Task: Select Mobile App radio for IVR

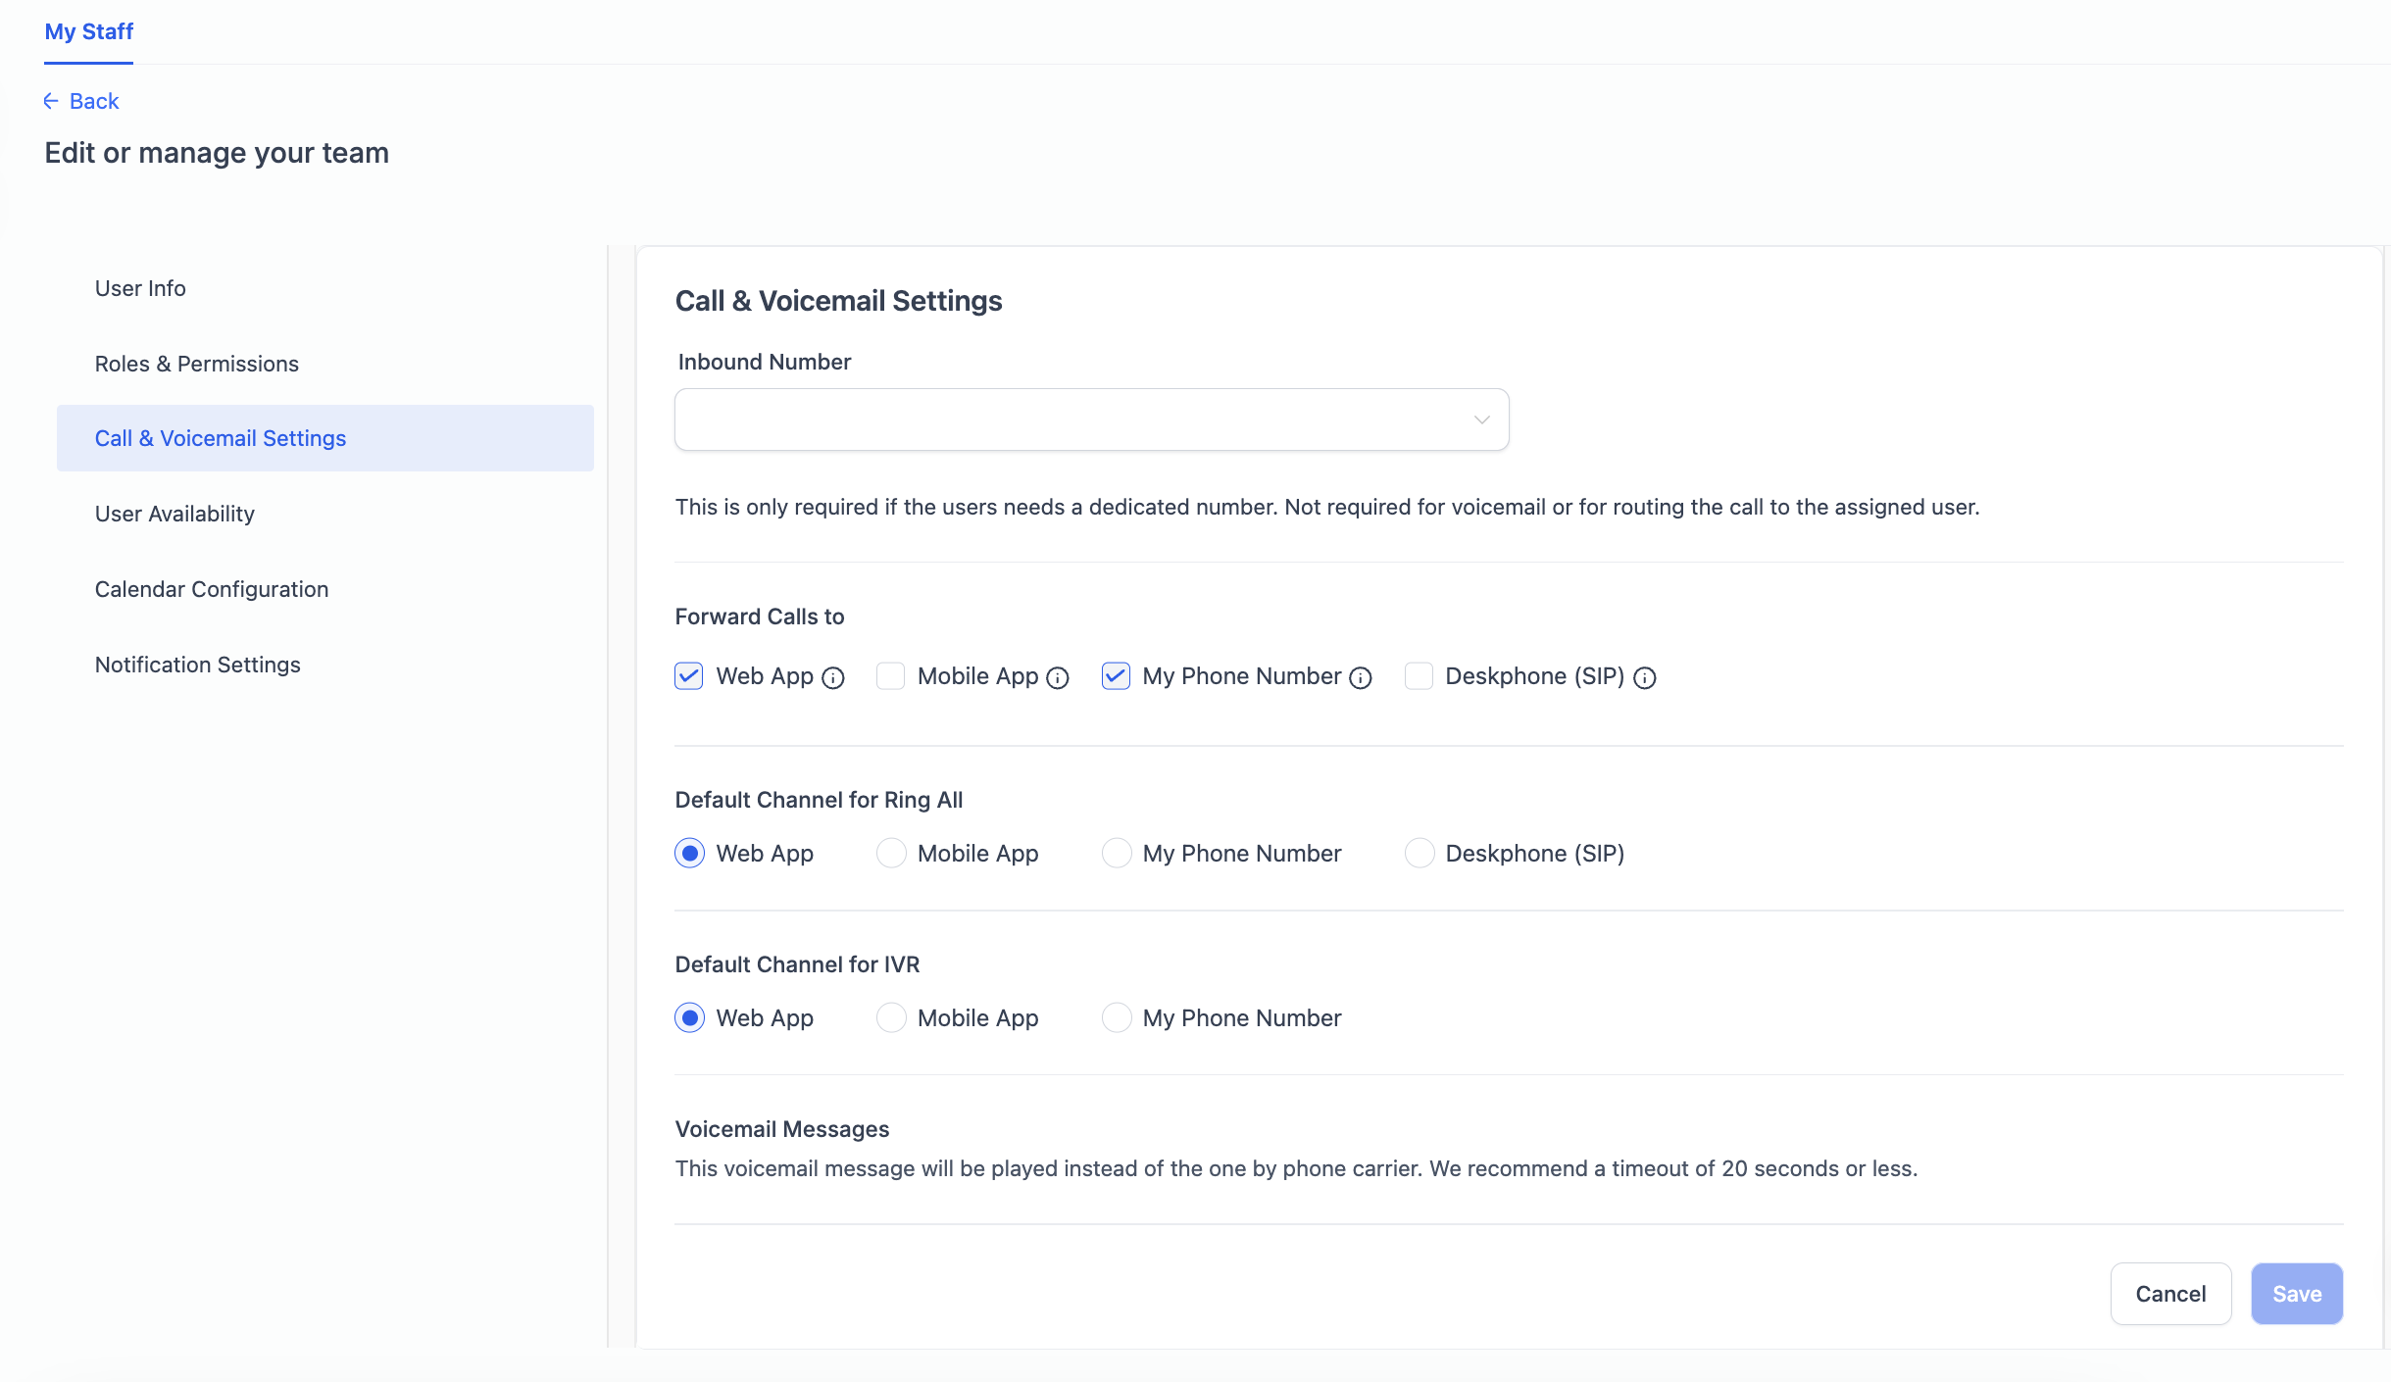Action: point(891,1017)
